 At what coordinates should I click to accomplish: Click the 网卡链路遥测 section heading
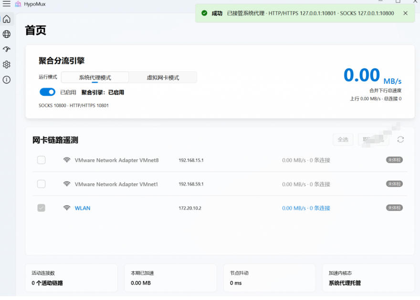tap(55, 140)
